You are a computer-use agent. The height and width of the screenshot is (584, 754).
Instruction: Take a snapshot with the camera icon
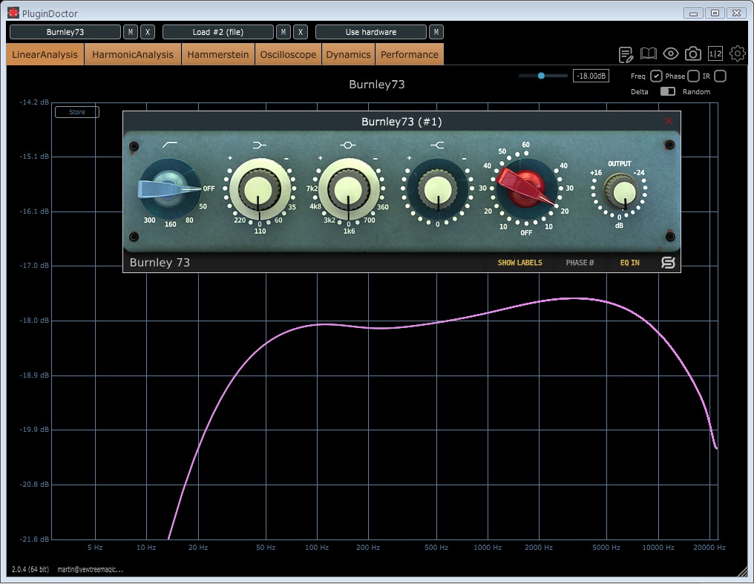pyautogui.click(x=693, y=53)
